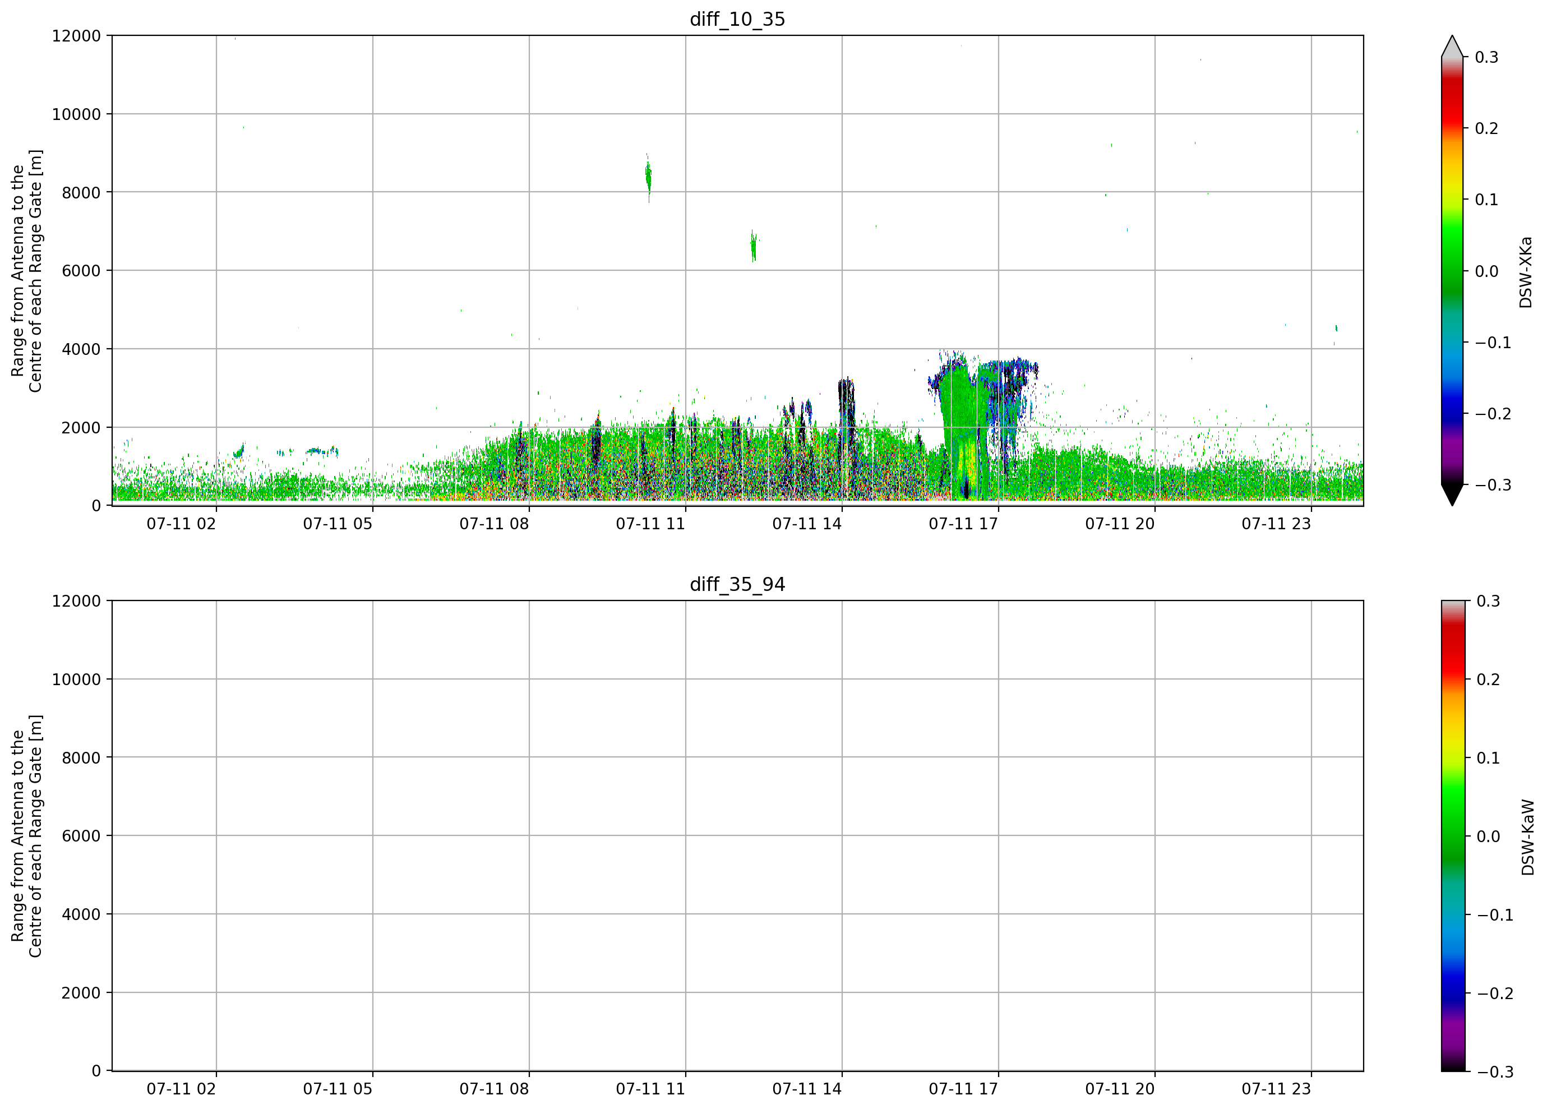The height and width of the screenshot is (1109, 1547).
Task: Click the "−0.3" tick on DSW-KaW colorbar
Action: 1494,1071
